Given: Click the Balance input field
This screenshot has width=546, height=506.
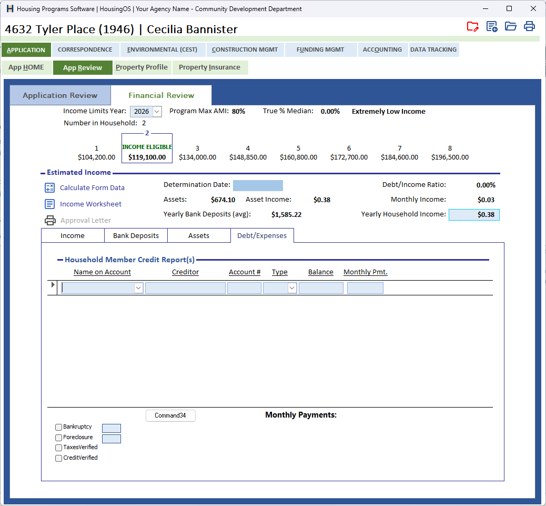Looking at the screenshot, I should coord(321,288).
